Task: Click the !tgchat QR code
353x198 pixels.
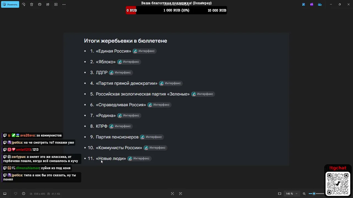Action: click(338, 183)
